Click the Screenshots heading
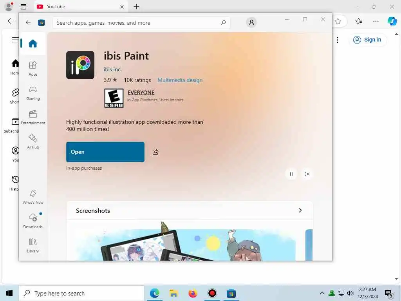 [93, 210]
